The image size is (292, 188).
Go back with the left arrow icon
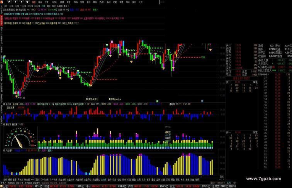pos(15,2)
